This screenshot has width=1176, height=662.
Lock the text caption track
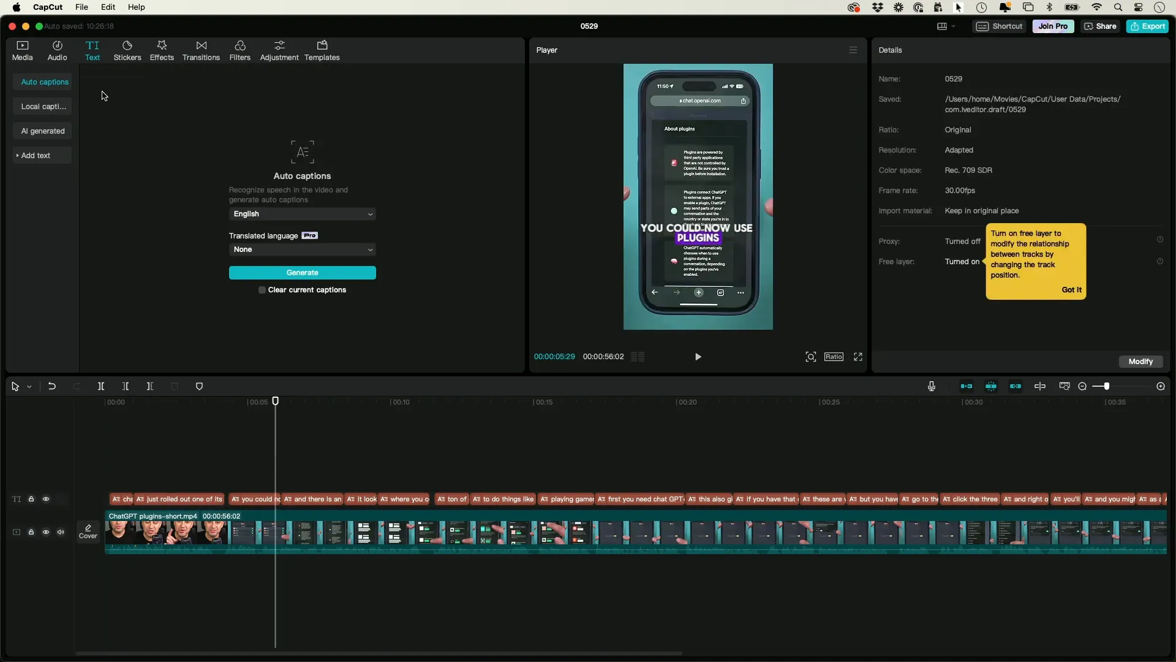[x=31, y=500]
